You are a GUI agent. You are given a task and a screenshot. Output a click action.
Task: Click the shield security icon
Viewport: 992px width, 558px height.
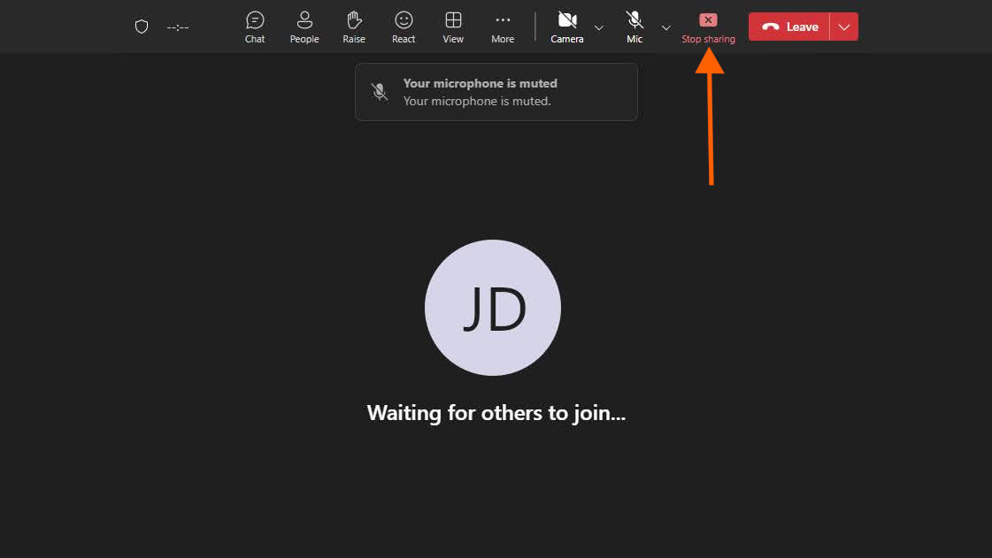tap(141, 27)
